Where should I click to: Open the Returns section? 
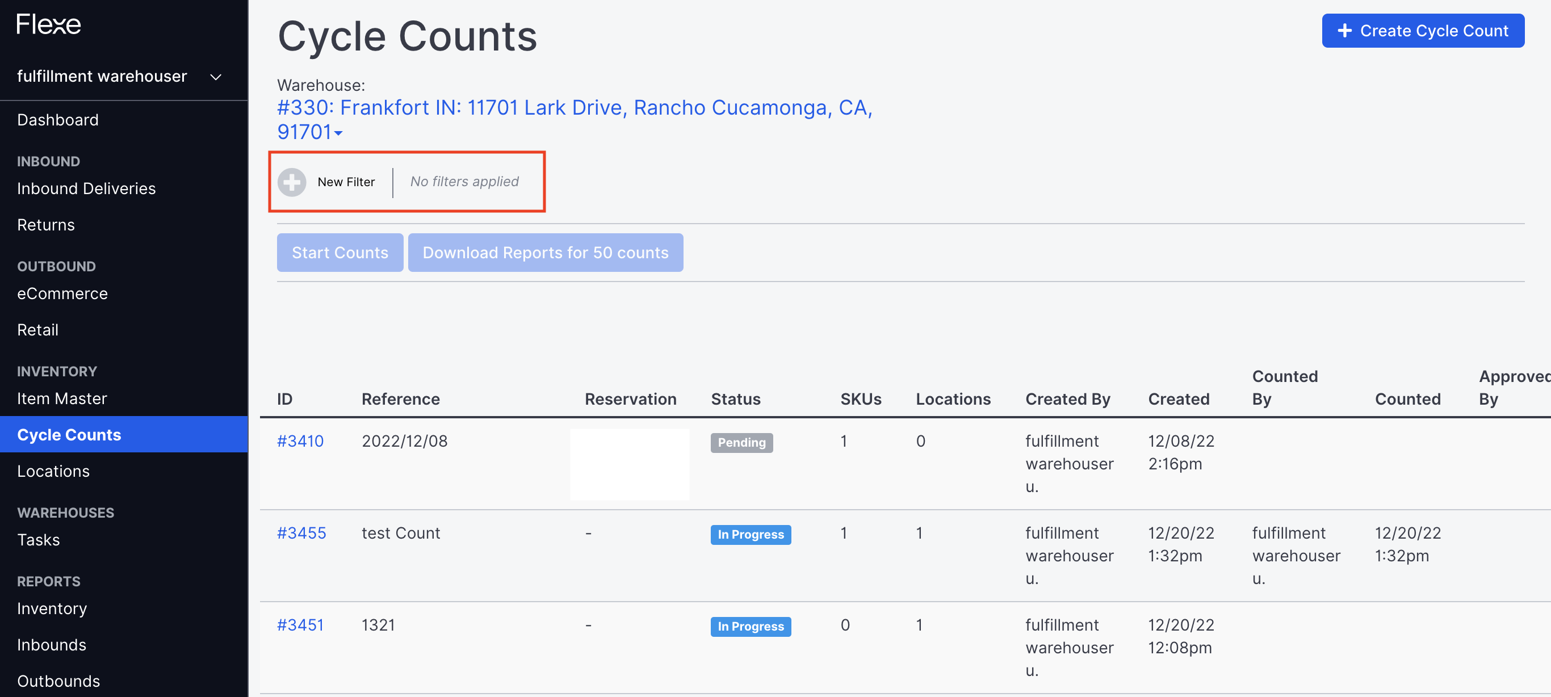point(46,224)
